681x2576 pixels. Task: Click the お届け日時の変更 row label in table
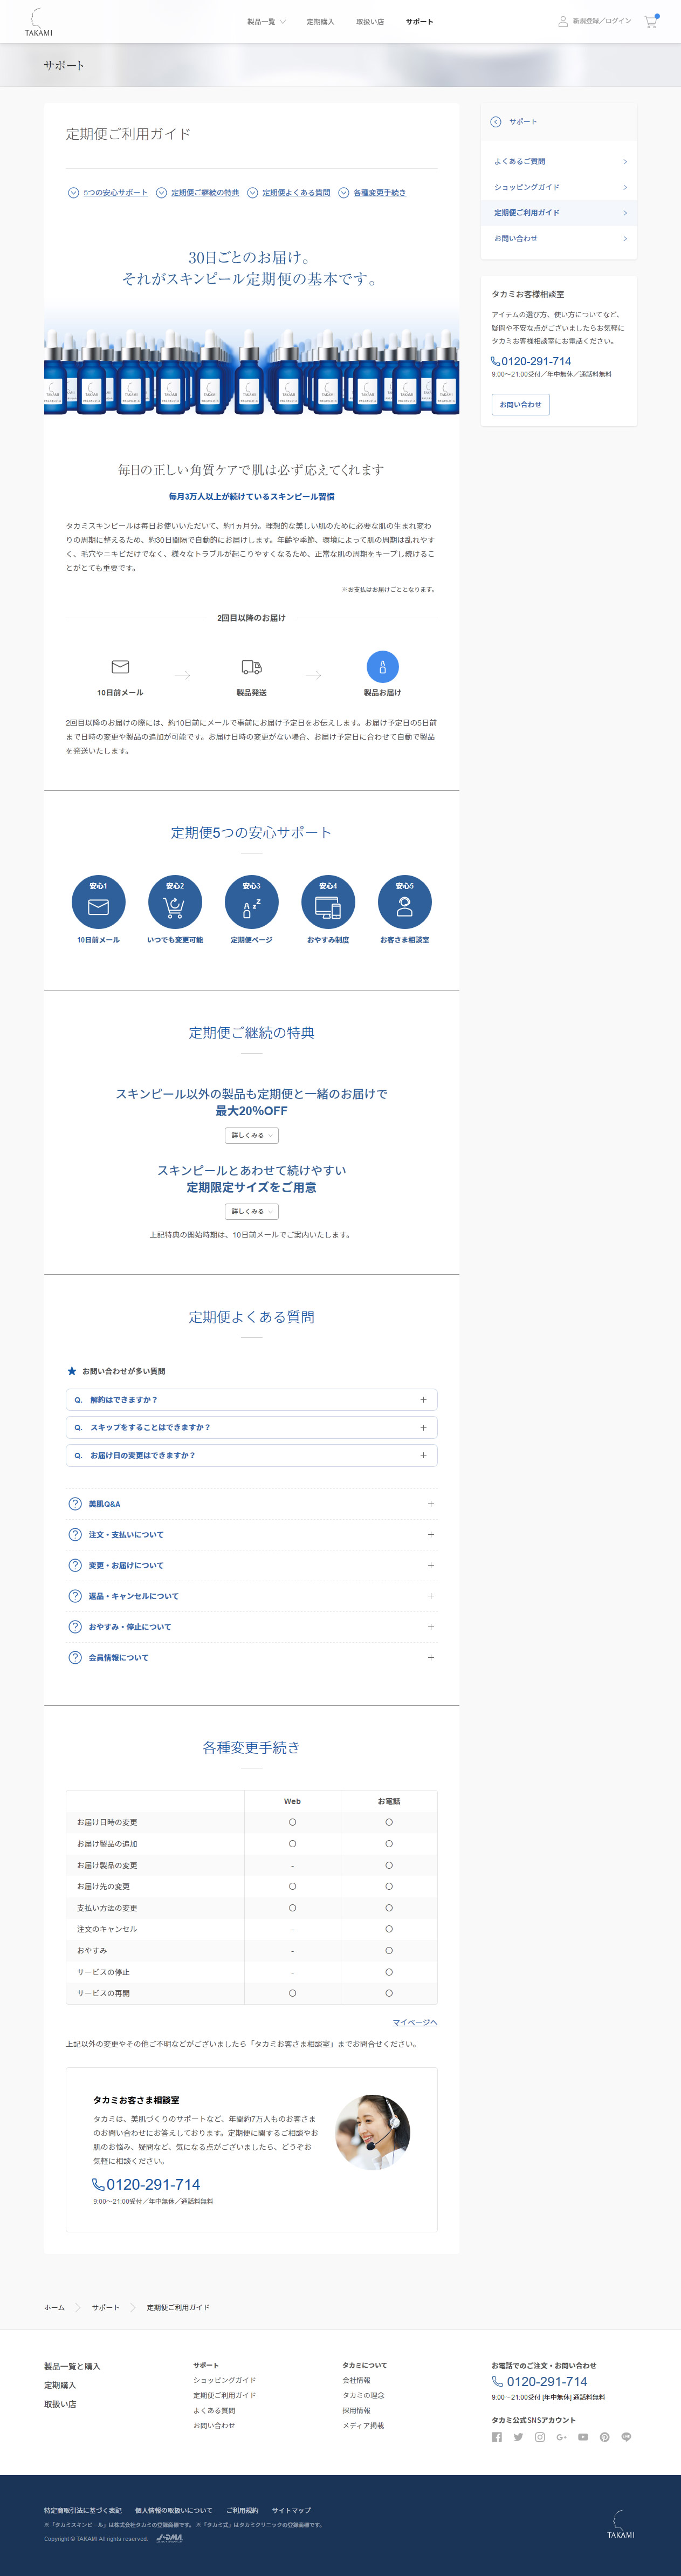[107, 1822]
